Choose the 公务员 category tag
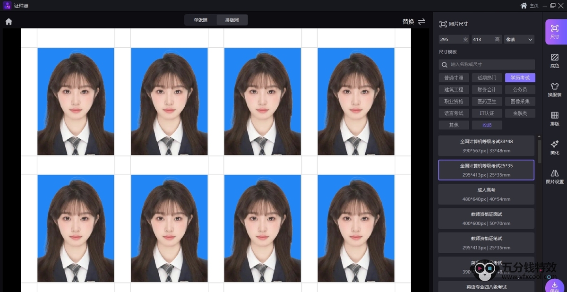The image size is (567, 292). pyautogui.click(x=520, y=89)
